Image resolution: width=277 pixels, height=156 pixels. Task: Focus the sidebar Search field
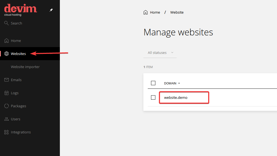click(x=16, y=23)
